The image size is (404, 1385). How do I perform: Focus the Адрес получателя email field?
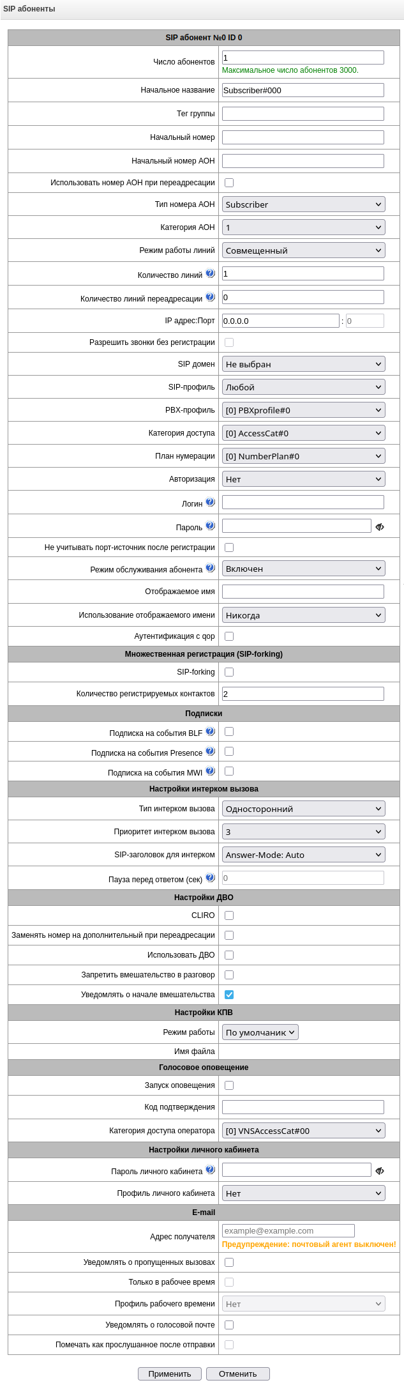[288, 1230]
